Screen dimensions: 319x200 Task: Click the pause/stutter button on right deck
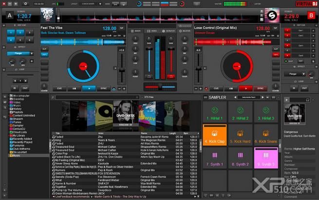[231, 89]
